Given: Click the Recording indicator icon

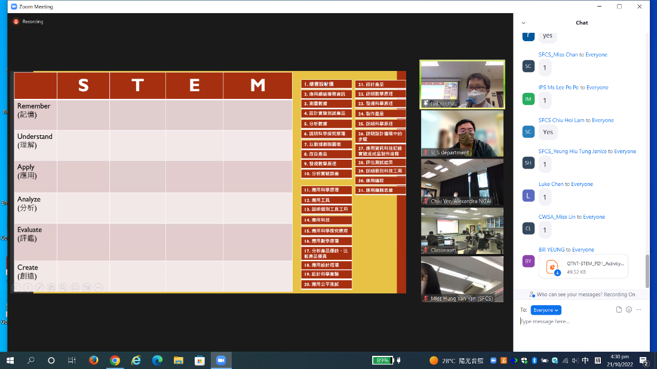Looking at the screenshot, I should point(16,21).
